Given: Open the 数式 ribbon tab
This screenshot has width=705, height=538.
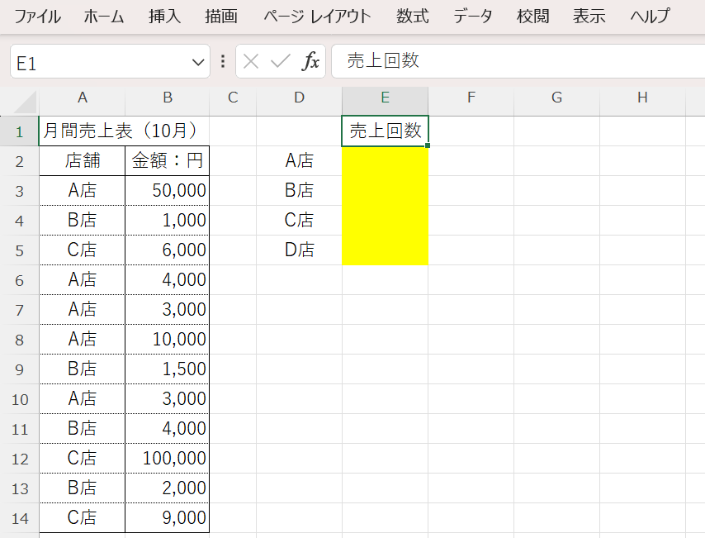Looking at the screenshot, I should click(413, 17).
